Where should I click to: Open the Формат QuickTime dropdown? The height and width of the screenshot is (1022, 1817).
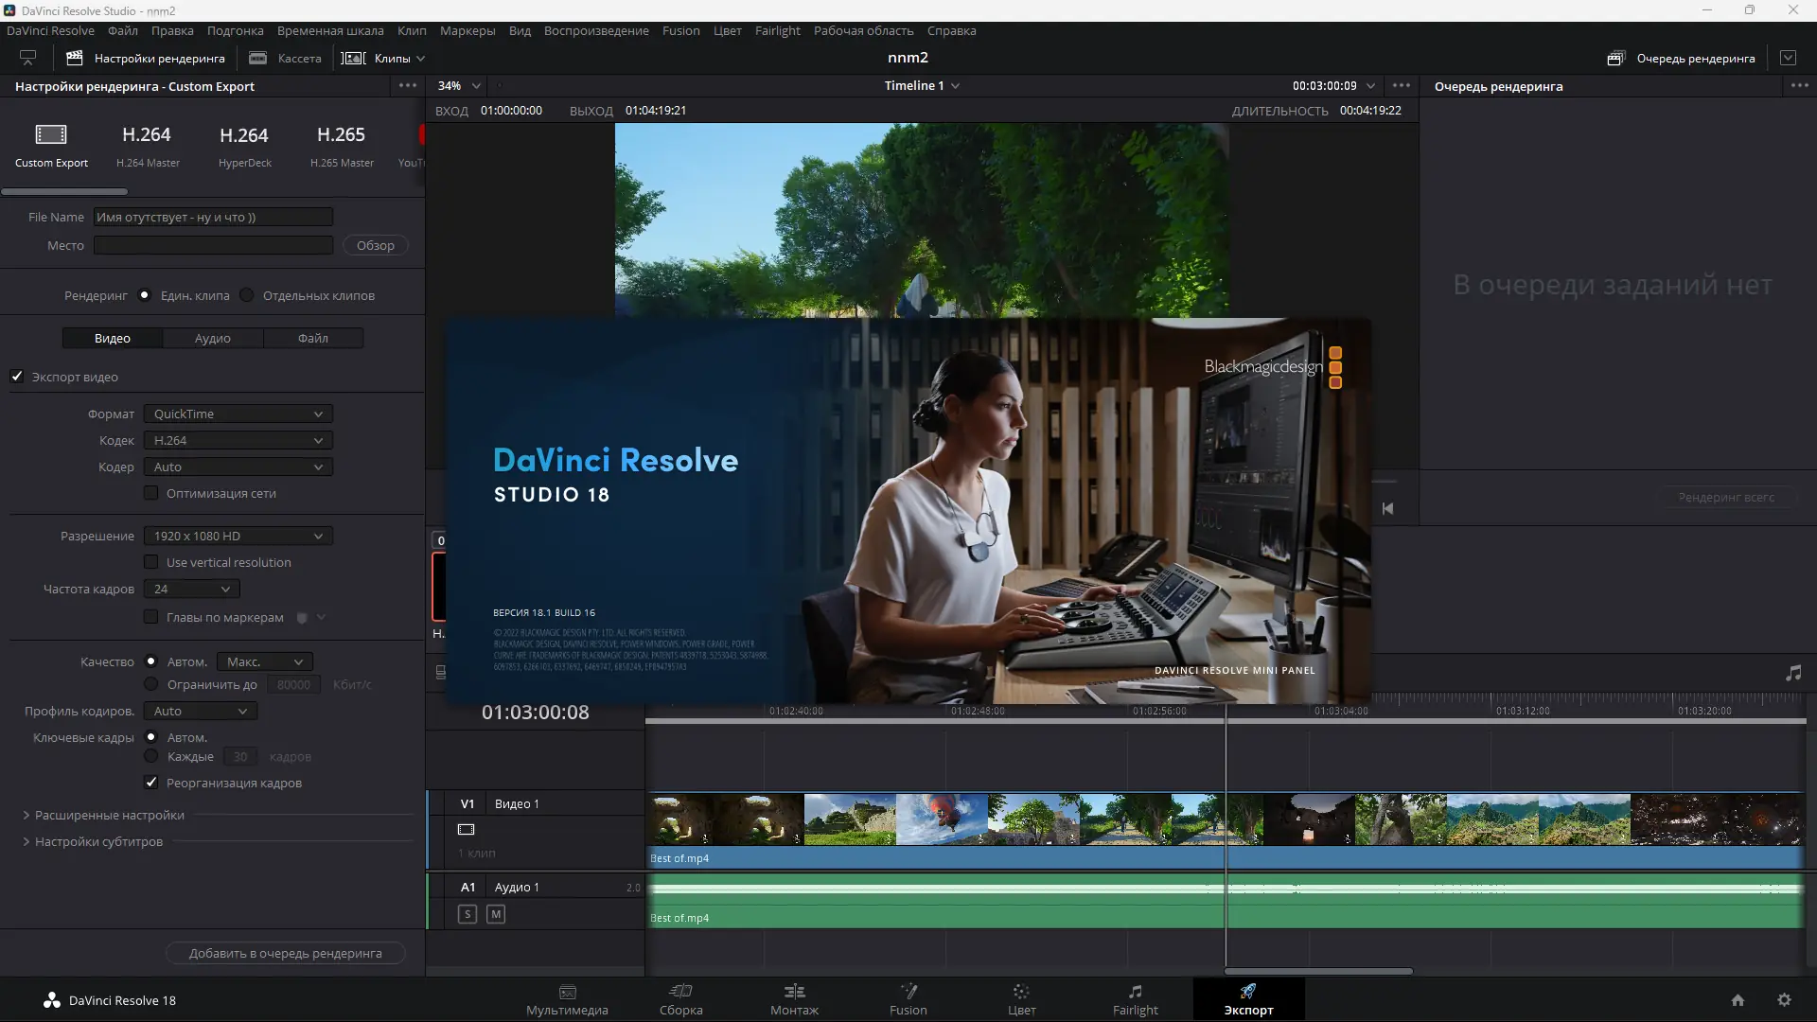(x=238, y=414)
